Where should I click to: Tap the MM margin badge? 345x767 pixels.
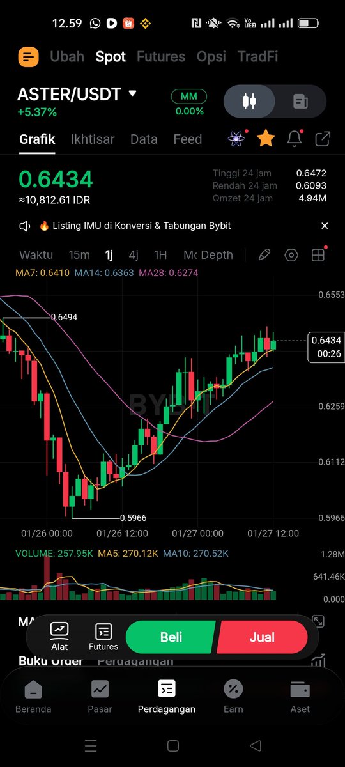tap(189, 97)
